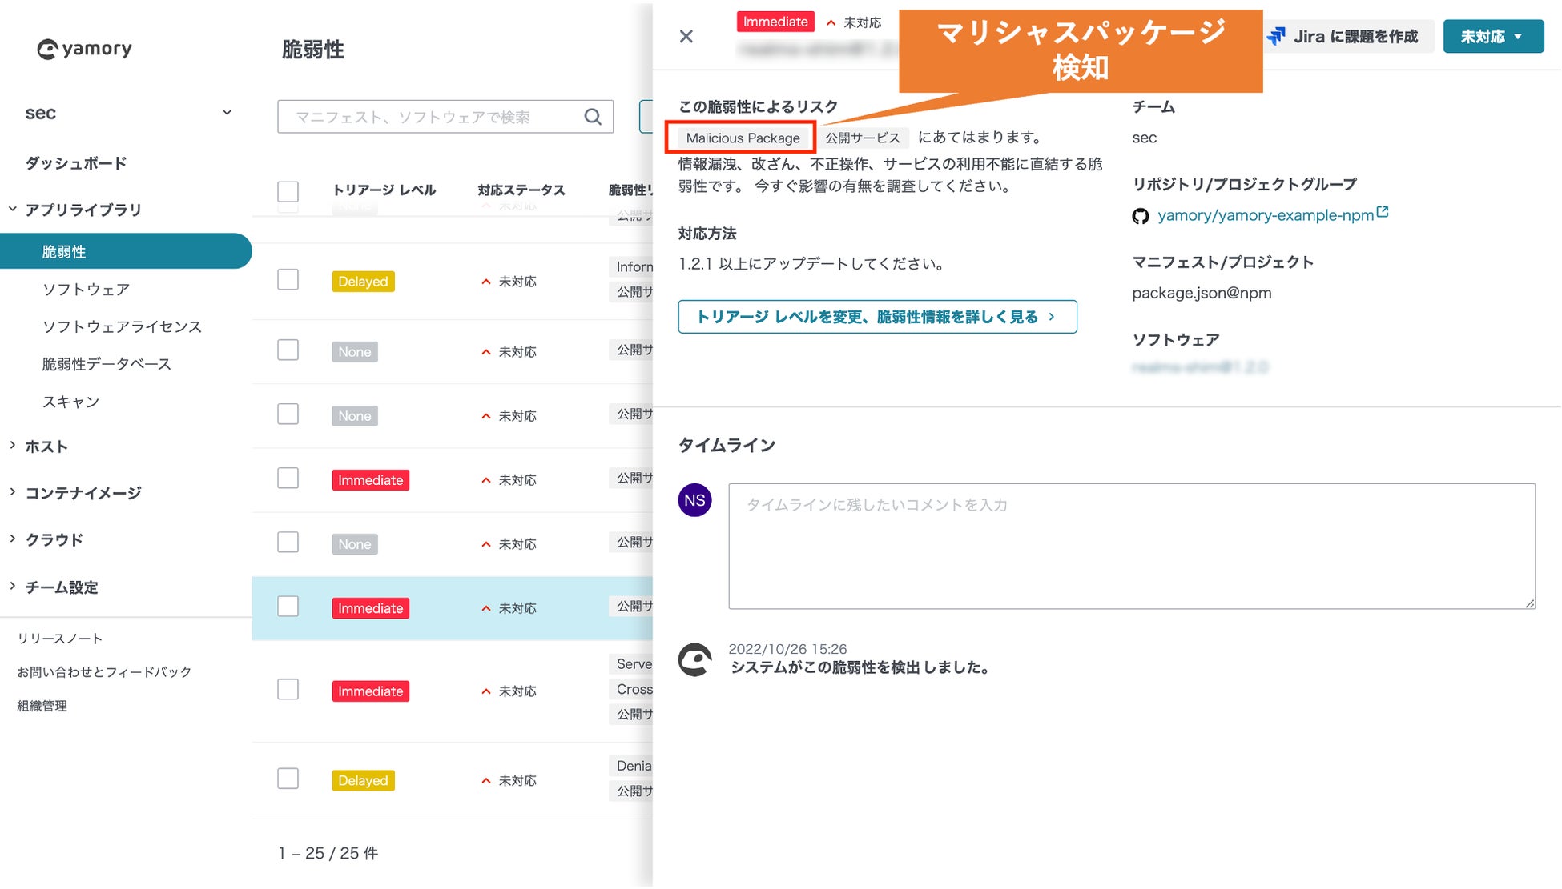
Task: Click the トリアージ レベルを変更 button
Action: click(x=877, y=317)
